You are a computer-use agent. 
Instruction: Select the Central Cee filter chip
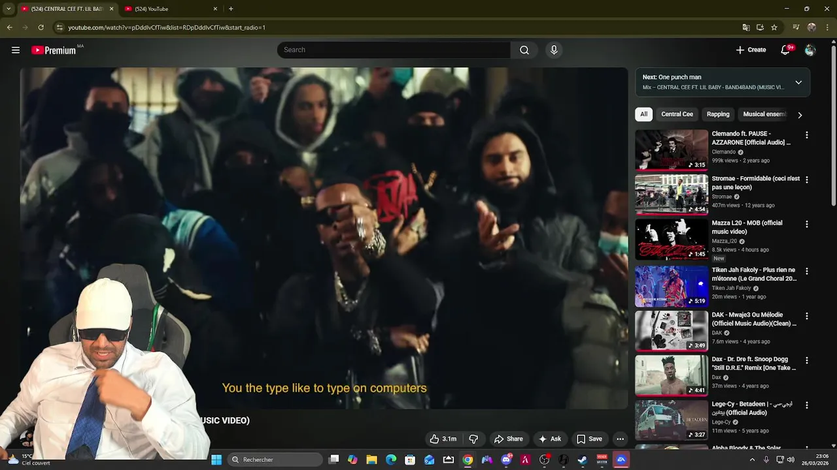click(x=677, y=114)
